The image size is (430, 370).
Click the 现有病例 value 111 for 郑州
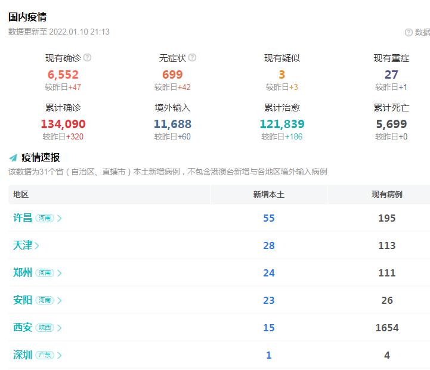pos(387,273)
